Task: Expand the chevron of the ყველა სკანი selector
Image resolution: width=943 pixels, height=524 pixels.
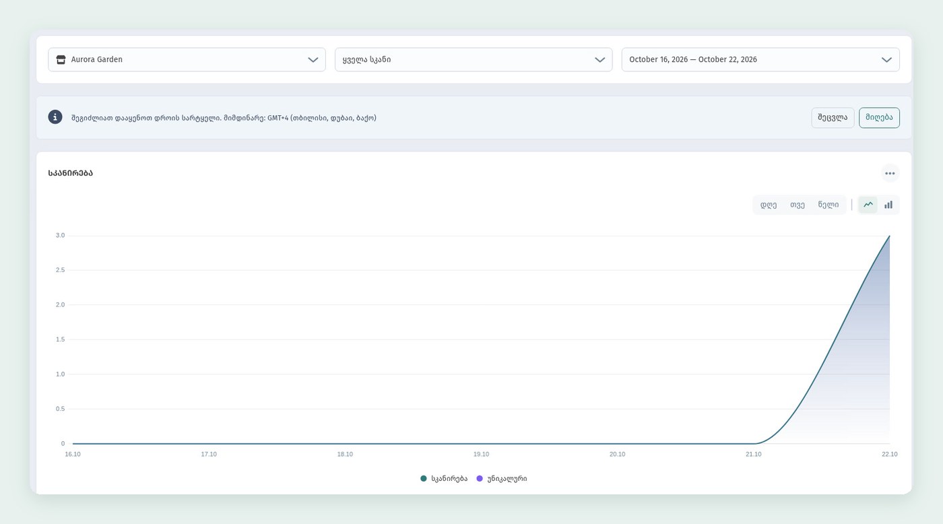Action: click(600, 59)
